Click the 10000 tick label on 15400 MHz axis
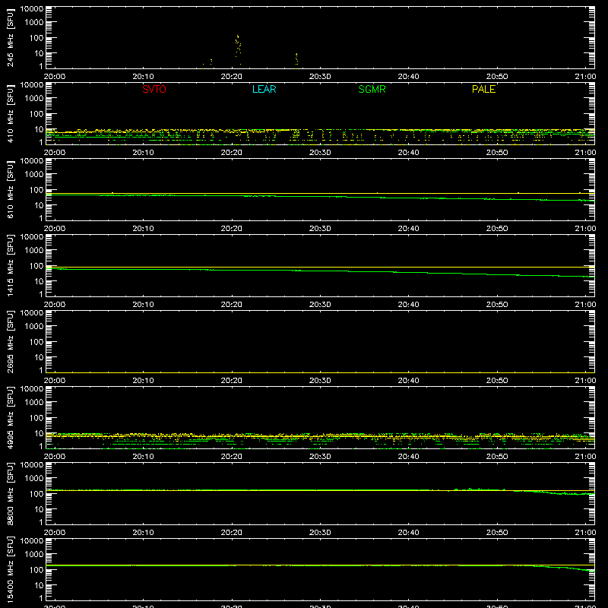 32,541
